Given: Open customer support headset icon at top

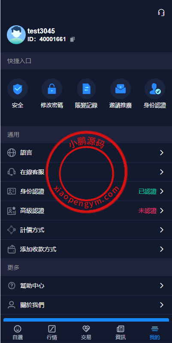Looking at the screenshot, I should [161, 12].
